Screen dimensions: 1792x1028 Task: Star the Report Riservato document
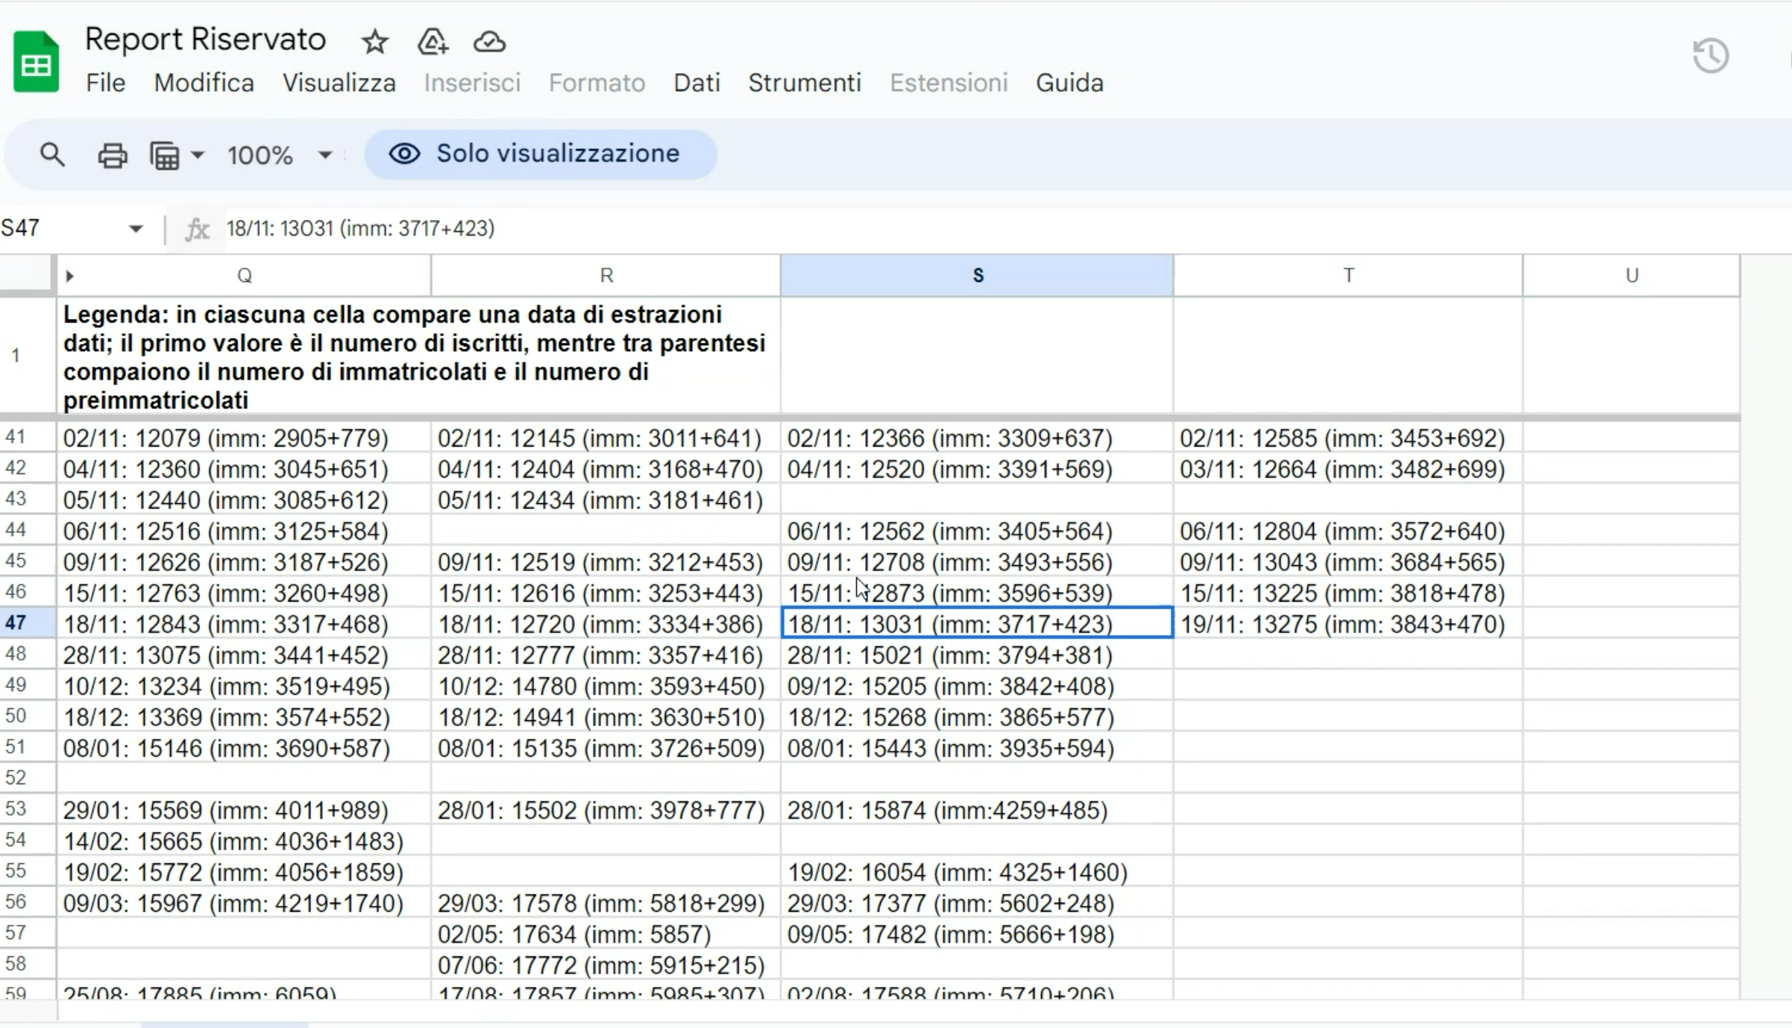(374, 42)
